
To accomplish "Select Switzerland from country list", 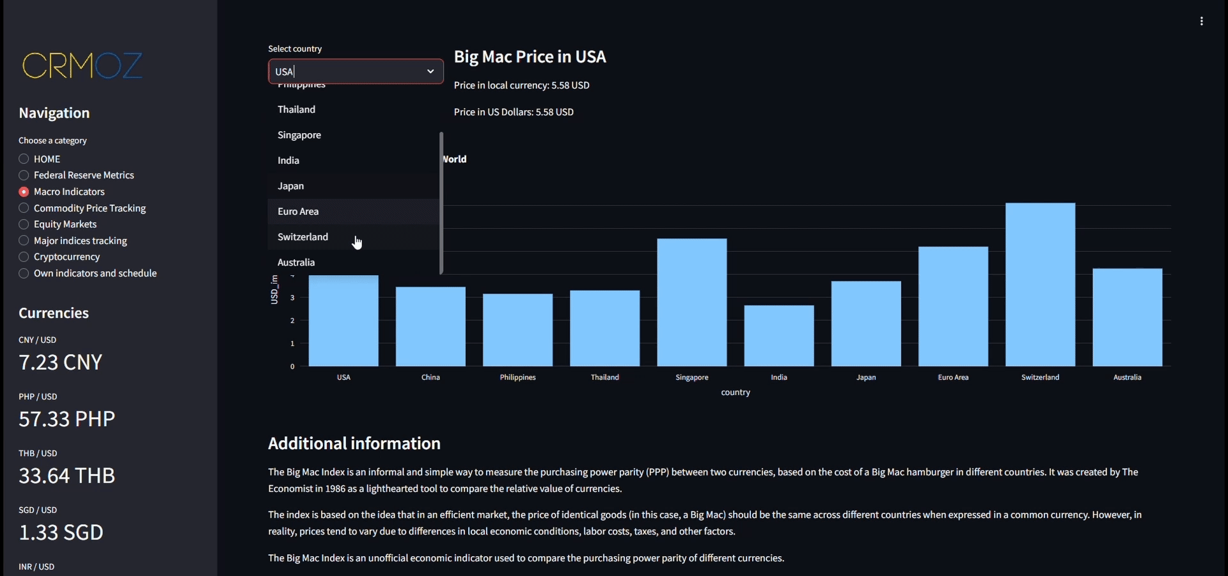I will (x=303, y=237).
